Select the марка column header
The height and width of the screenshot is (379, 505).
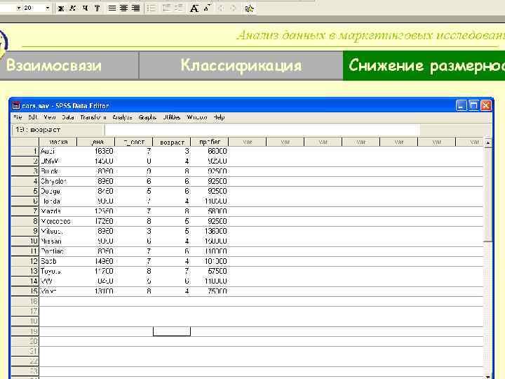click(x=58, y=142)
